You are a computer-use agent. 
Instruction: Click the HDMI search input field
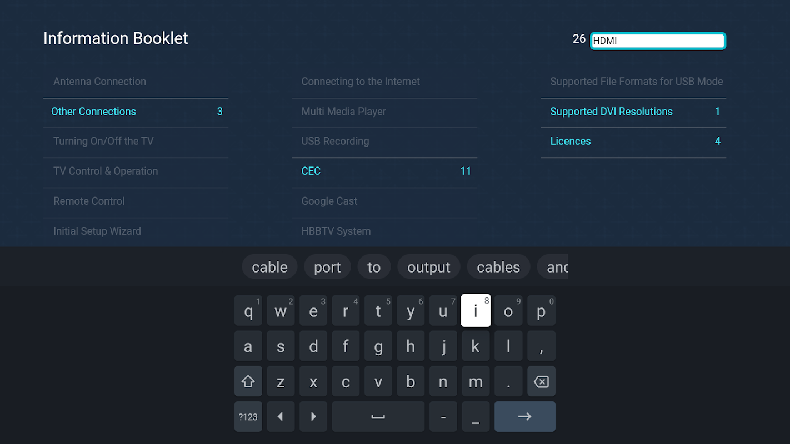658,41
